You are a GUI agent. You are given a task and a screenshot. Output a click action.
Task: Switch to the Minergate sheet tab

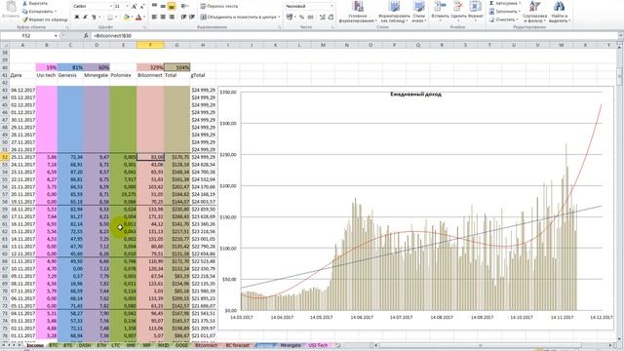[291, 345]
